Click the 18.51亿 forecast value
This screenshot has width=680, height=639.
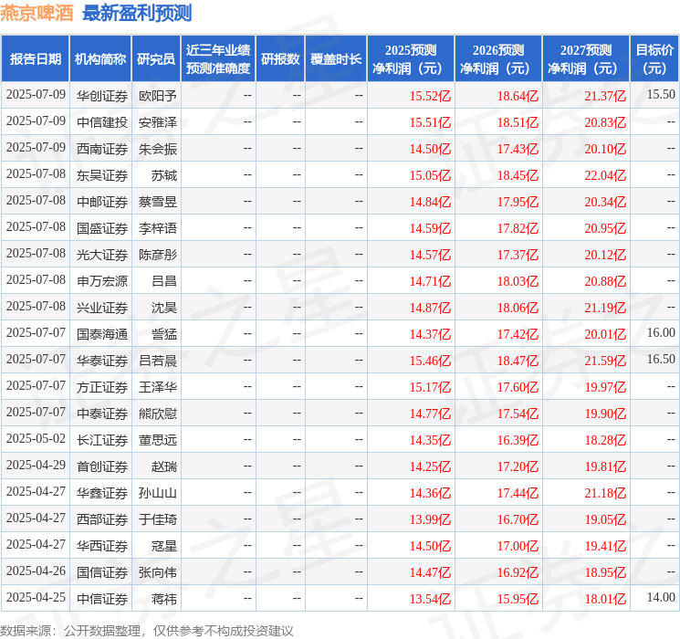coord(518,122)
